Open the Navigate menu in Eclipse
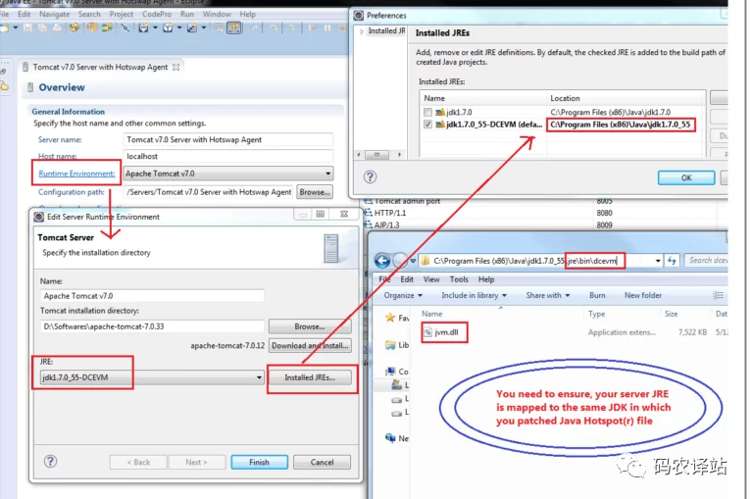The image size is (751, 499). pos(55,15)
